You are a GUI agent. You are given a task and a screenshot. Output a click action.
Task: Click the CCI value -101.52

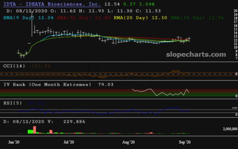pos(39,66)
